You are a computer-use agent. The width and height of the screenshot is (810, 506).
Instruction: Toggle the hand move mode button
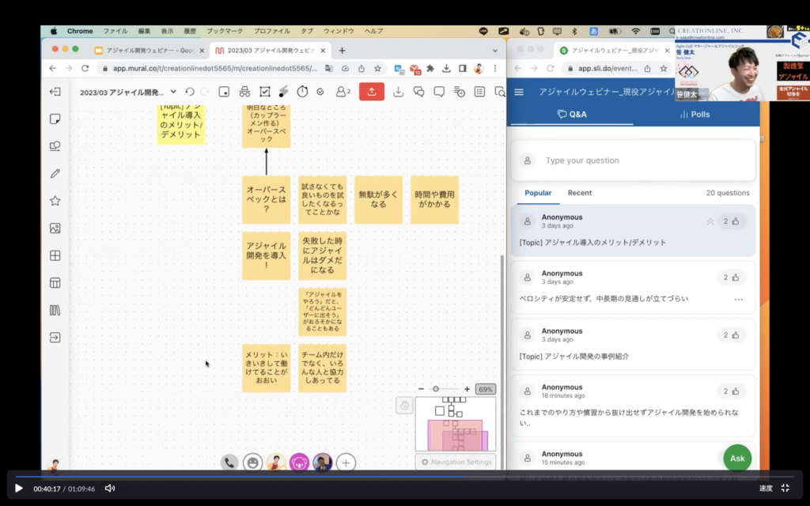(x=404, y=406)
